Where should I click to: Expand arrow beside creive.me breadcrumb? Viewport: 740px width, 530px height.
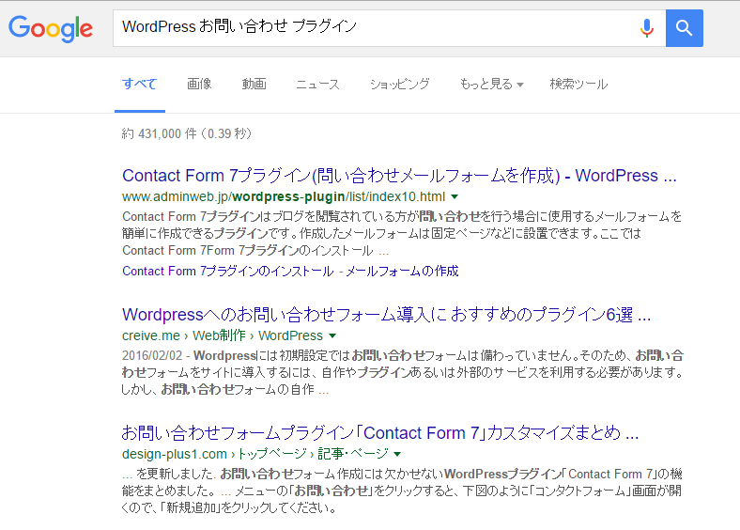[332, 335]
